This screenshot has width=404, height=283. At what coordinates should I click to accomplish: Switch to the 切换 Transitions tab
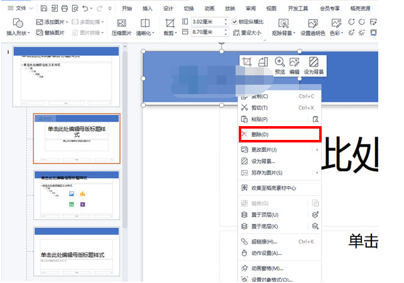[188, 8]
